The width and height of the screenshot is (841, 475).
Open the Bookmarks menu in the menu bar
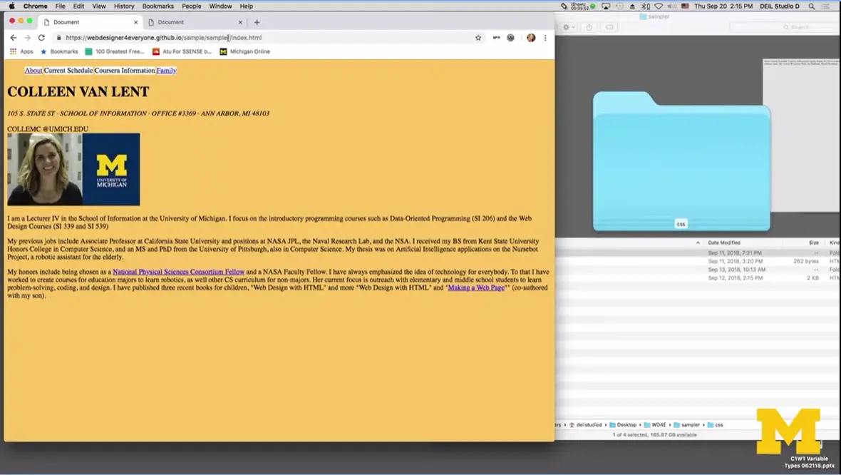tap(158, 6)
